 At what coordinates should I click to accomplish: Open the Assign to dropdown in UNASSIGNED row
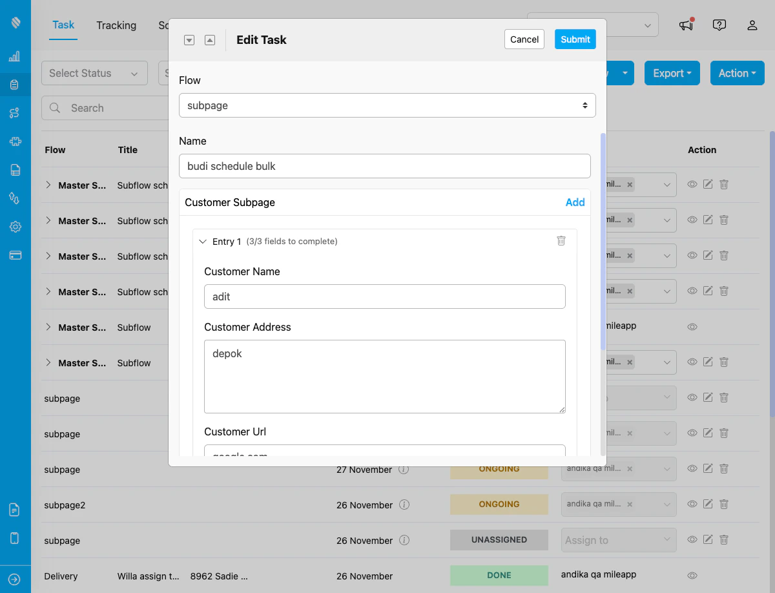[619, 540]
